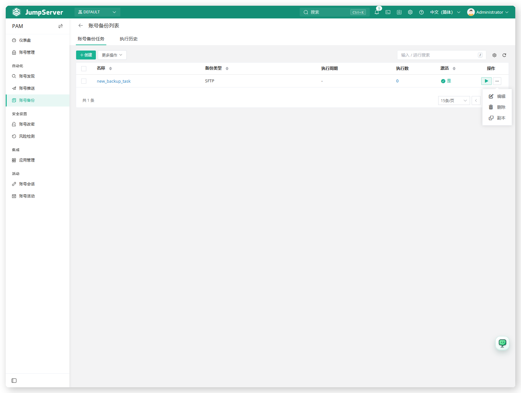Image resolution: width=521 pixels, height=393 pixels.
Task: Switch to 执行历史 tab
Action: point(129,39)
